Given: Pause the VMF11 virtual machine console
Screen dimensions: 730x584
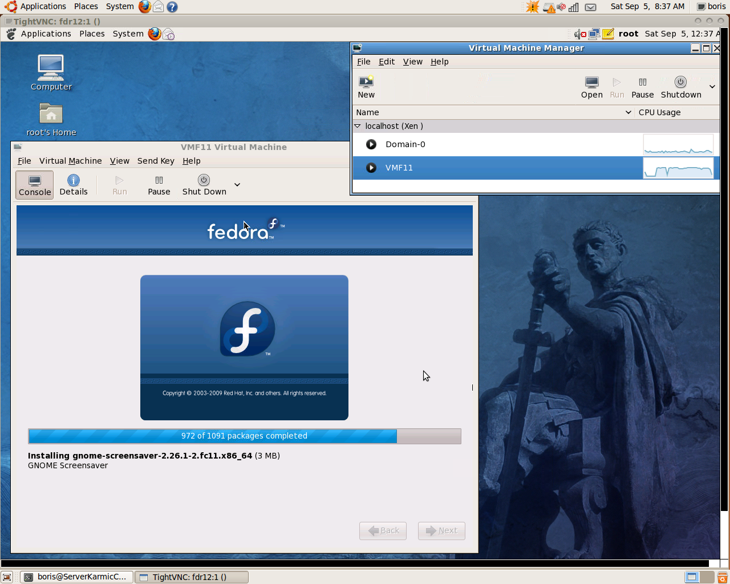Looking at the screenshot, I should tap(159, 185).
